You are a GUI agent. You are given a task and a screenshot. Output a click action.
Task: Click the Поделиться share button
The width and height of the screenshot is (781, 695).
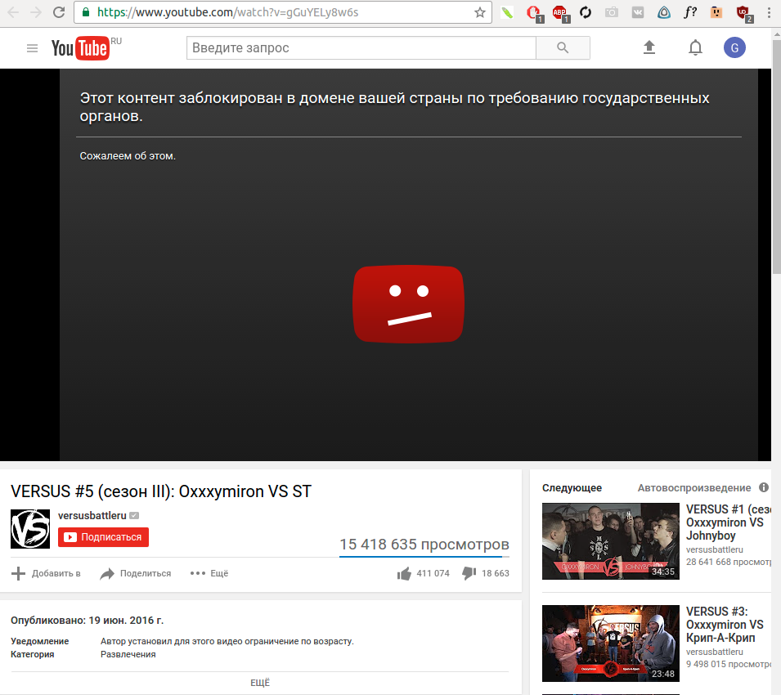(136, 573)
